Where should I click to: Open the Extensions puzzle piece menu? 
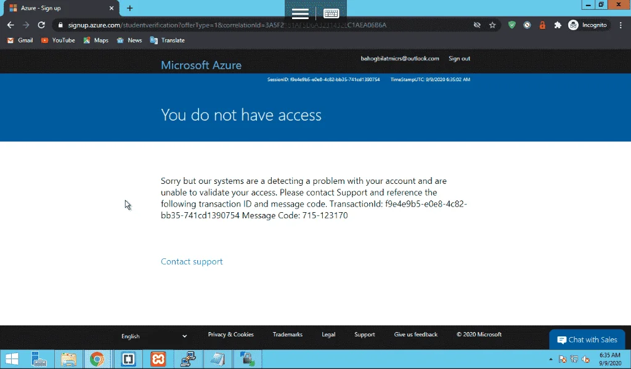(557, 25)
